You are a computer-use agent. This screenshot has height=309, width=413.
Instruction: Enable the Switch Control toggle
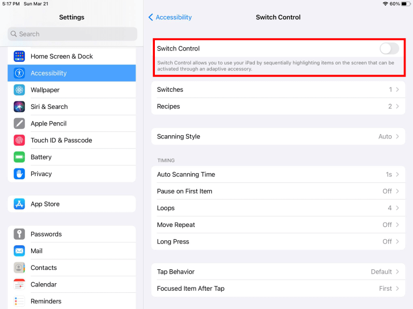pos(389,49)
